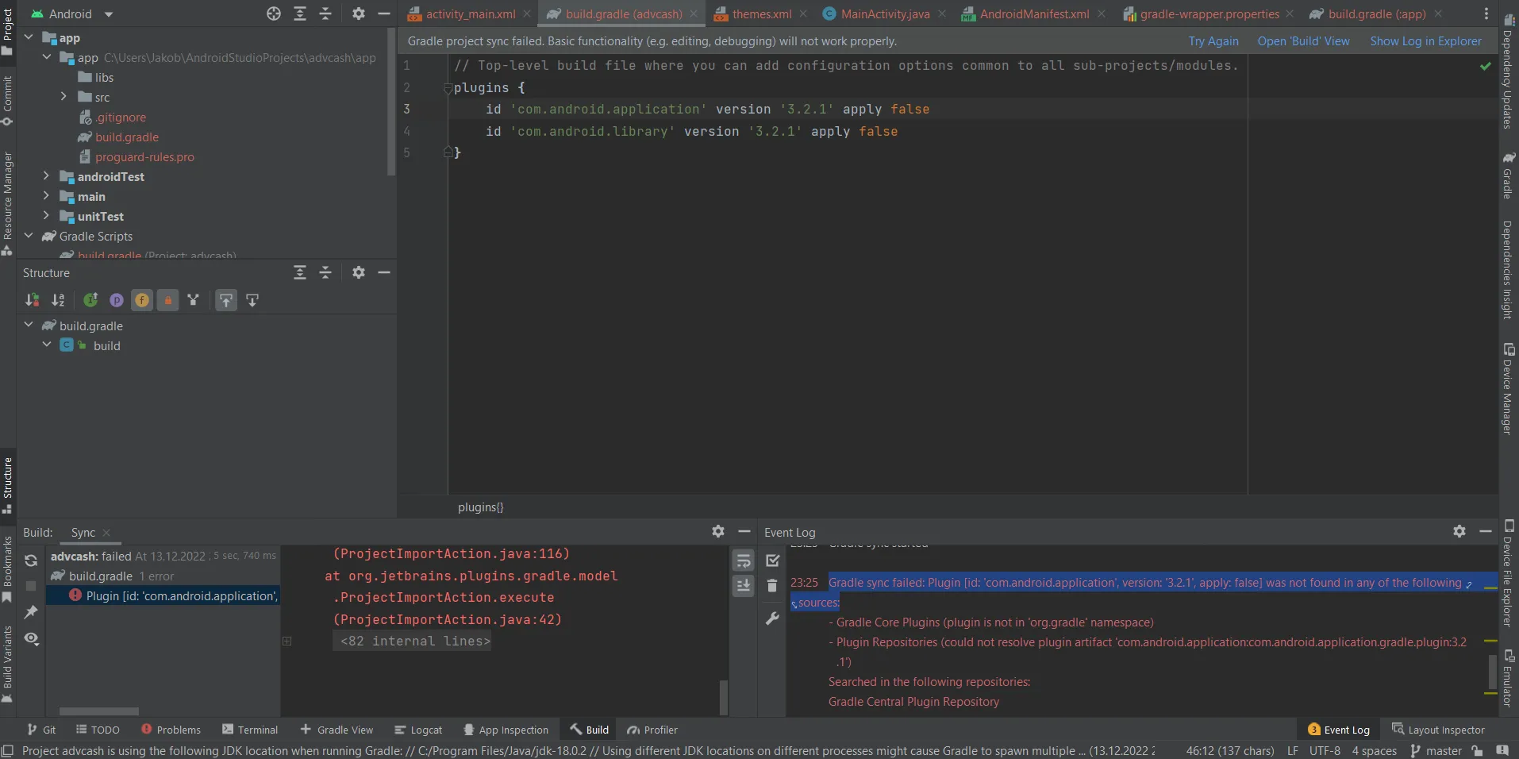1519x759 pixels.
Task: Open the Android project view dropdown
Action: 109,14
